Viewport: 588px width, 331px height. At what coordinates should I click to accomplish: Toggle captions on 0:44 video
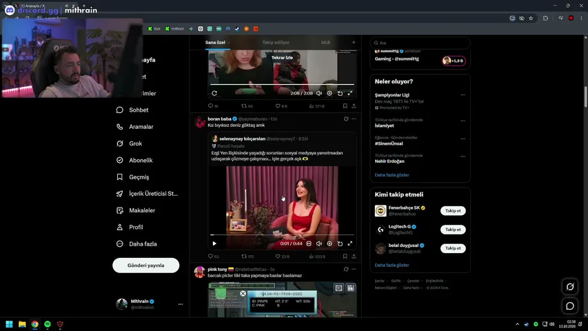point(309,243)
